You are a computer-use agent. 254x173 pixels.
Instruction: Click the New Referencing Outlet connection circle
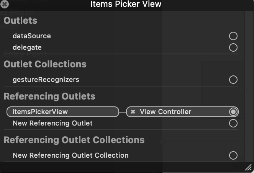[x=233, y=123]
